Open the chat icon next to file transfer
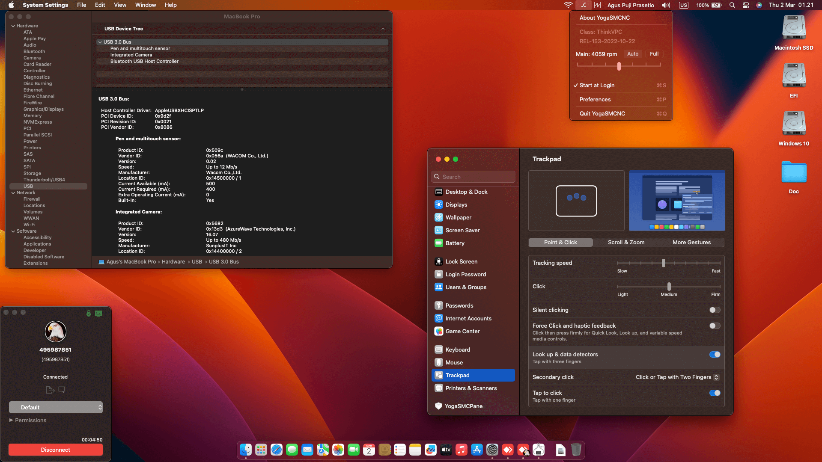The height and width of the screenshot is (462, 822). click(x=62, y=390)
